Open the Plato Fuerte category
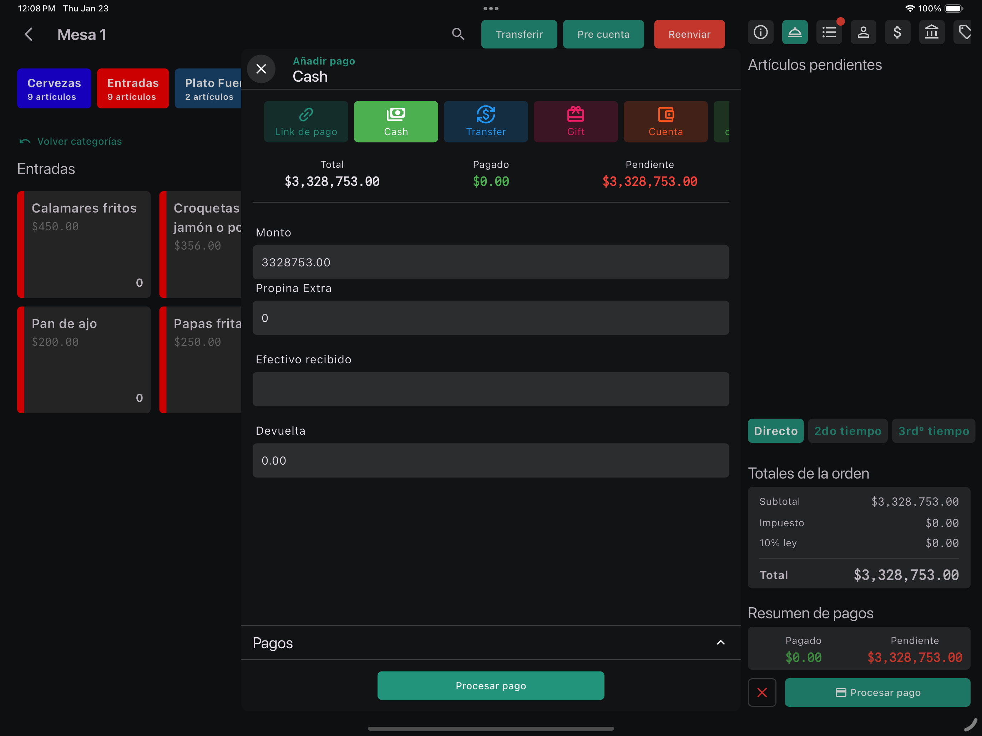The height and width of the screenshot is (736, 982). 208,88
